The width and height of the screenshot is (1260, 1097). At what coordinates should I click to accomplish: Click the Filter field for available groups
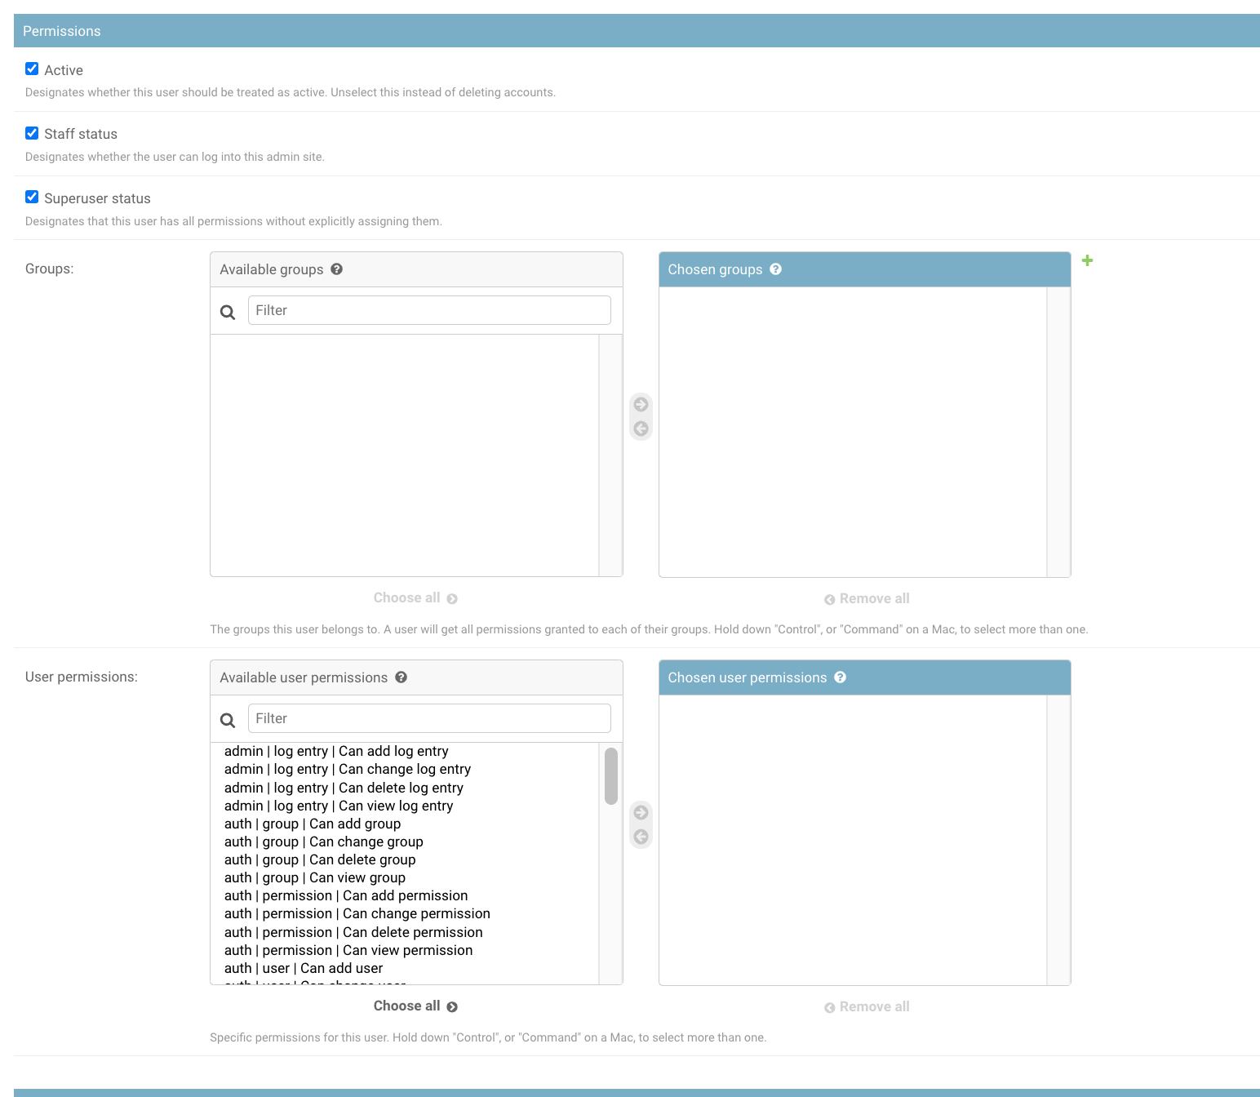coord(429,310)
